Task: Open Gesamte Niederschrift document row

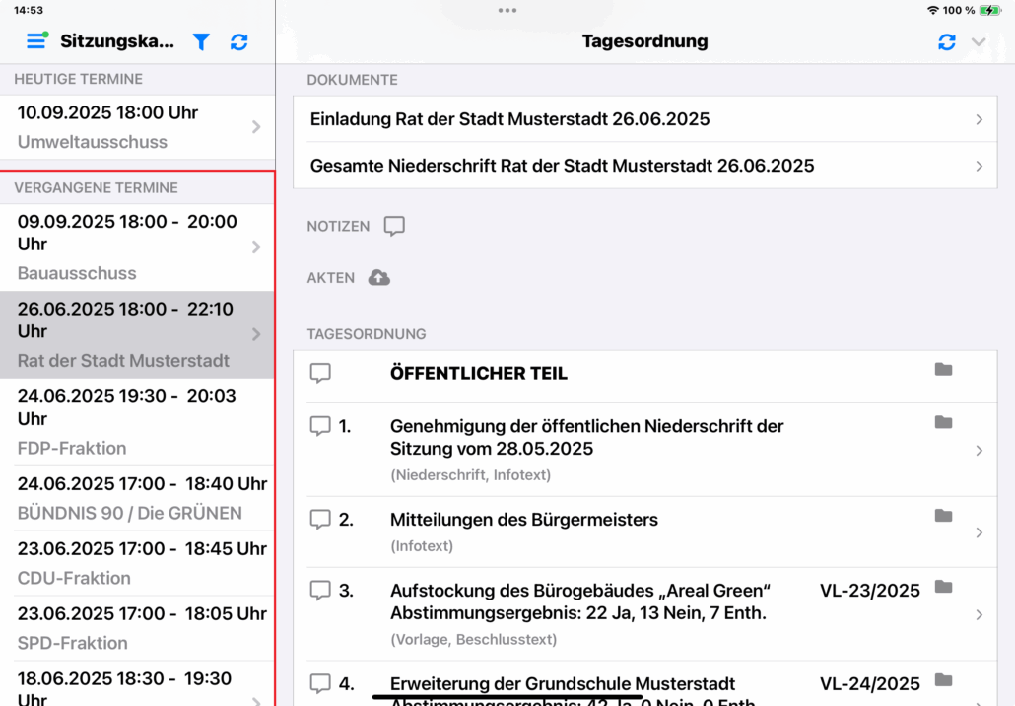Action: point(645,166)
